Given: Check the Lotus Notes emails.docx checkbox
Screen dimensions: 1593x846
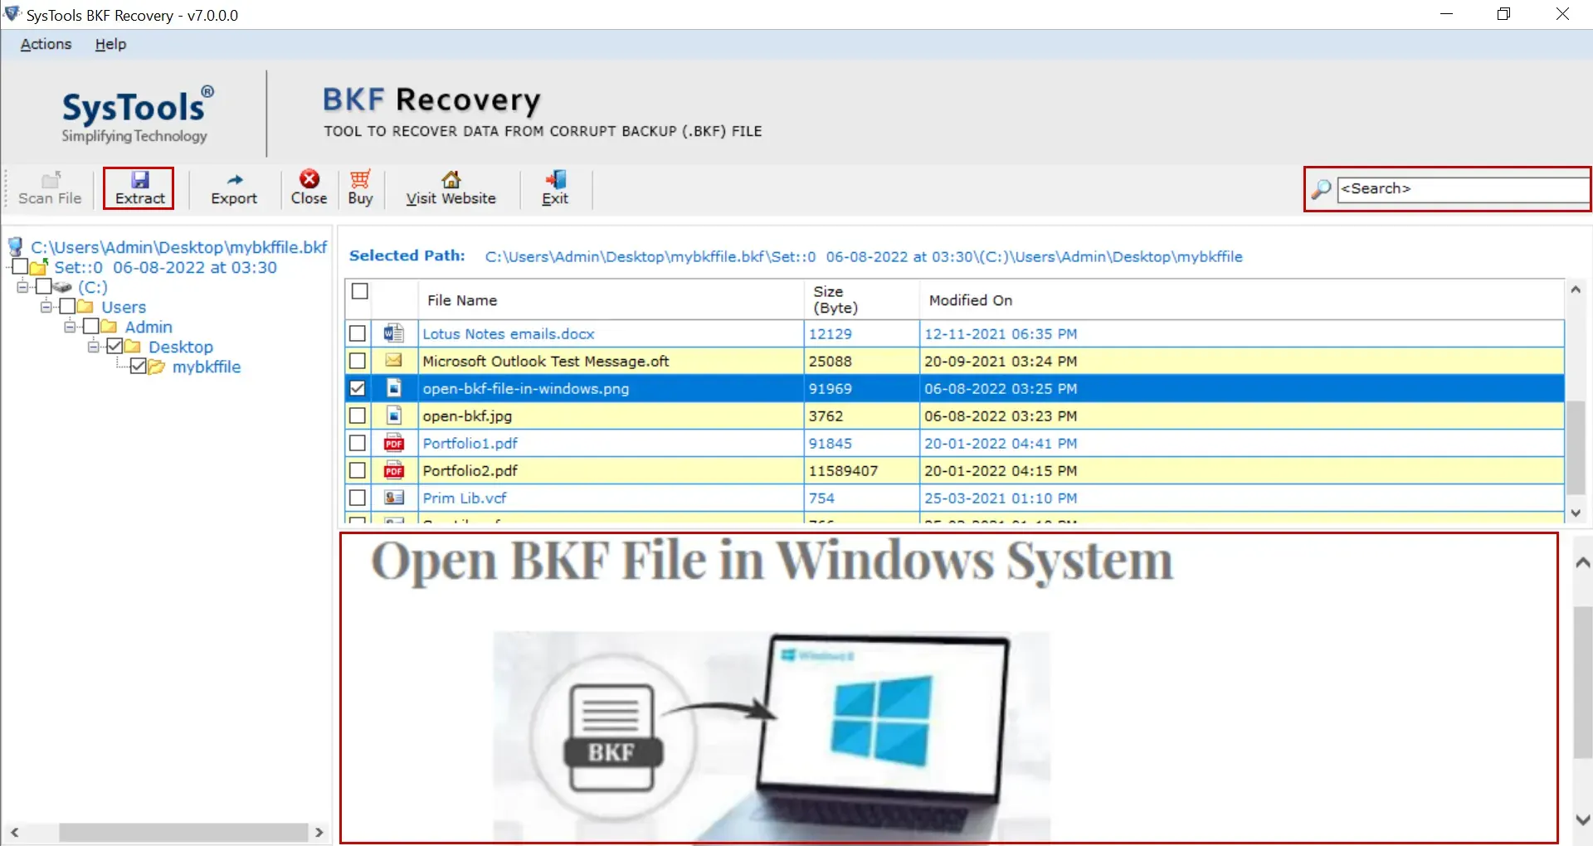Looking at the screenshot, I should 358,333.
